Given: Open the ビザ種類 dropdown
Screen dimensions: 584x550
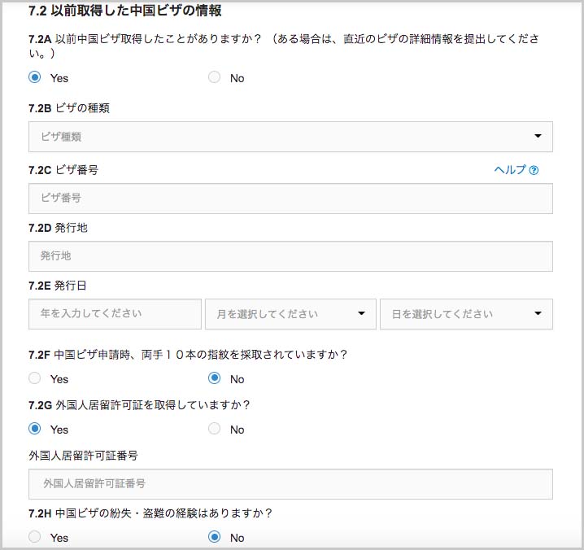Looking at the screenshot, I should [x=290, y=137].
